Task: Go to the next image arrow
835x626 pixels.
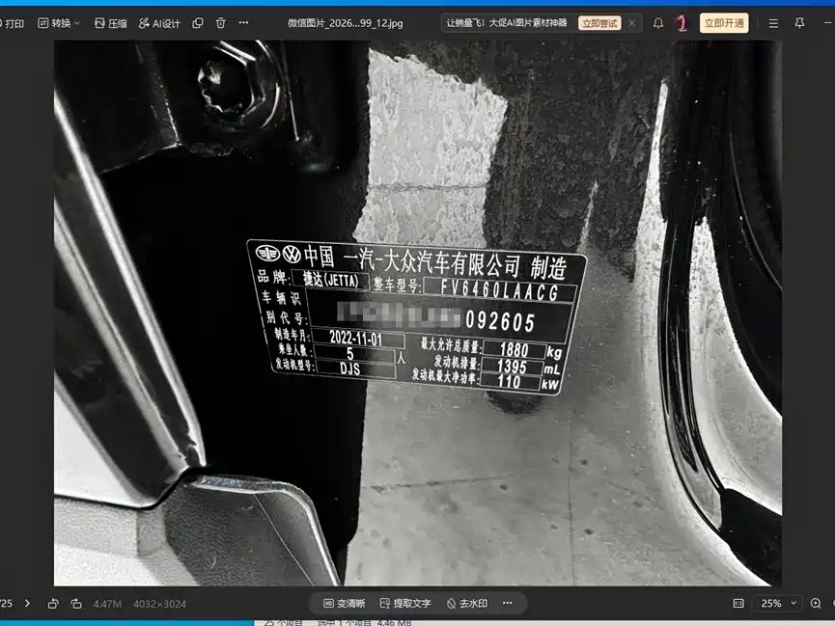Action: [x=27, y=603]
